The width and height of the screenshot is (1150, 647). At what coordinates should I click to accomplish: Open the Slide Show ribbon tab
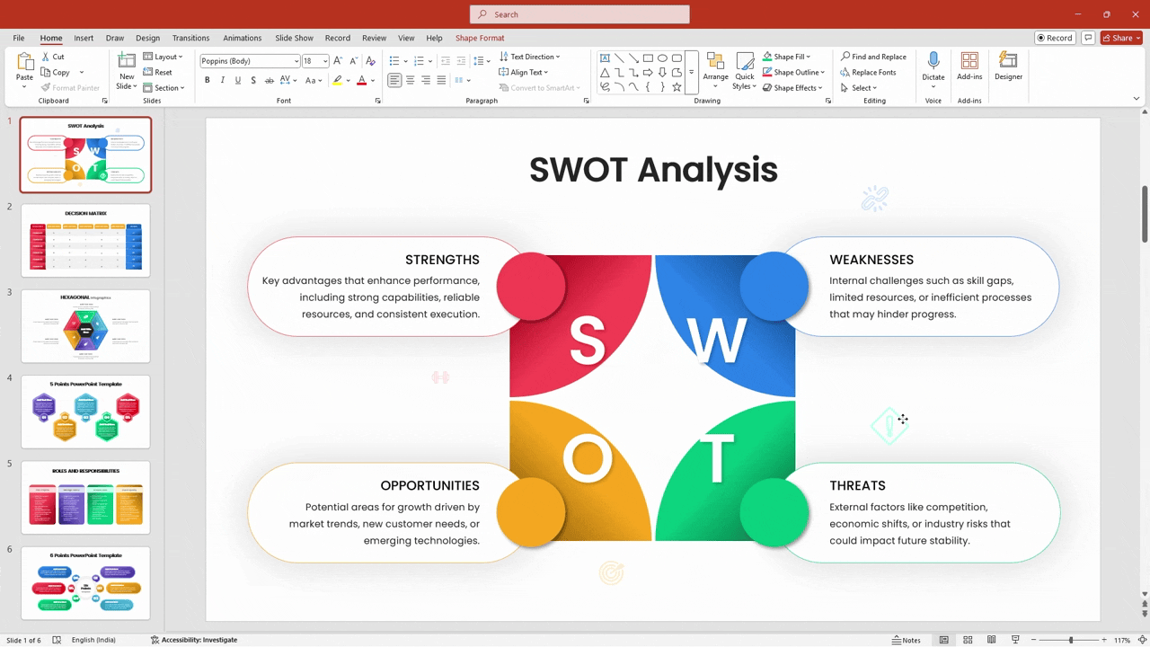pyautogui.click(x=294, y=38)
